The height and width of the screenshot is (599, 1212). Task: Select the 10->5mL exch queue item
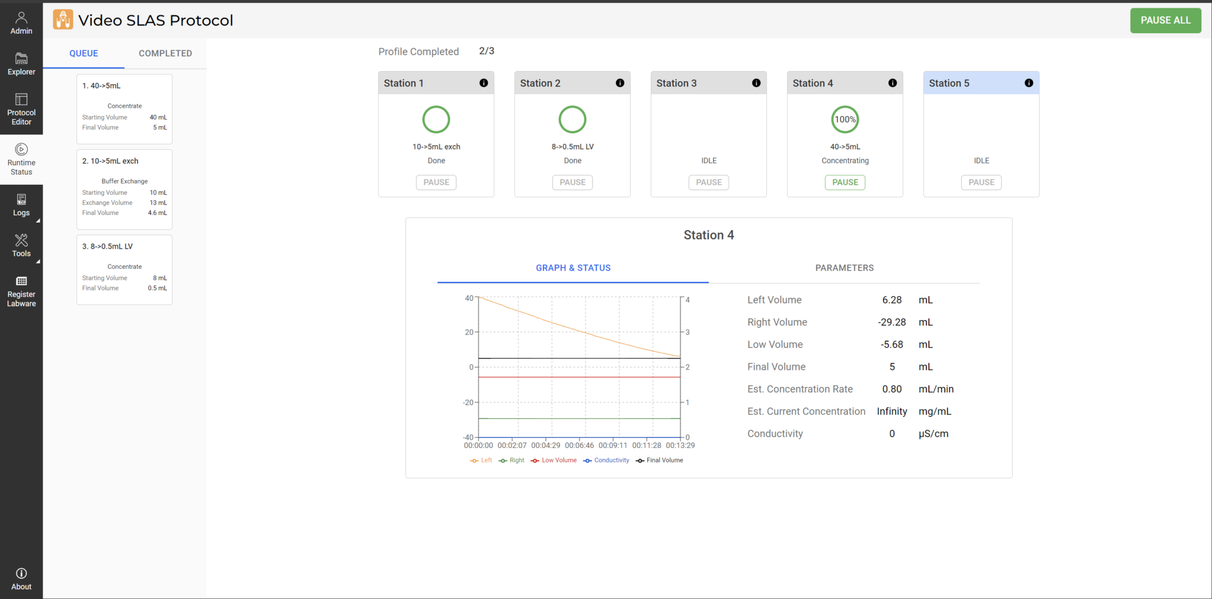pyautogui.click(x=124, y=189)
